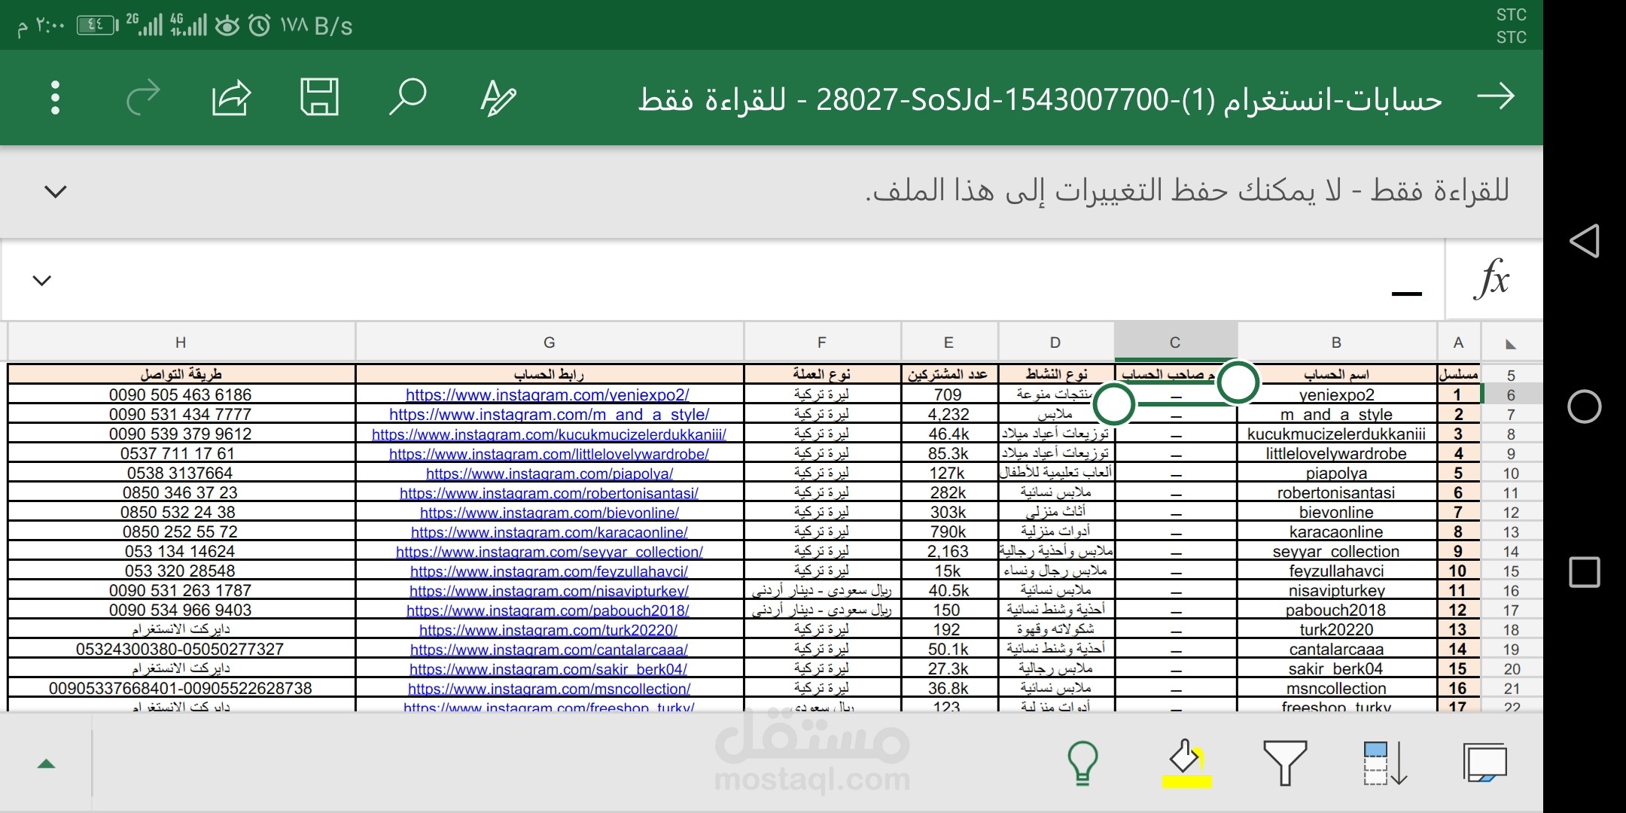1626x813 pixels.
Task: Open the piapolya Instagram link
Action: pyautogui.click(x=549, y=473)
